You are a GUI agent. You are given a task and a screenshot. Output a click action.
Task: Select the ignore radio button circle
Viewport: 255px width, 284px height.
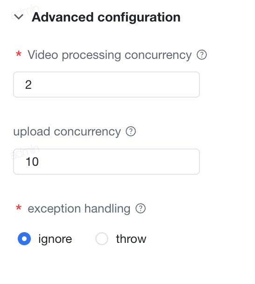pos(24,239)
